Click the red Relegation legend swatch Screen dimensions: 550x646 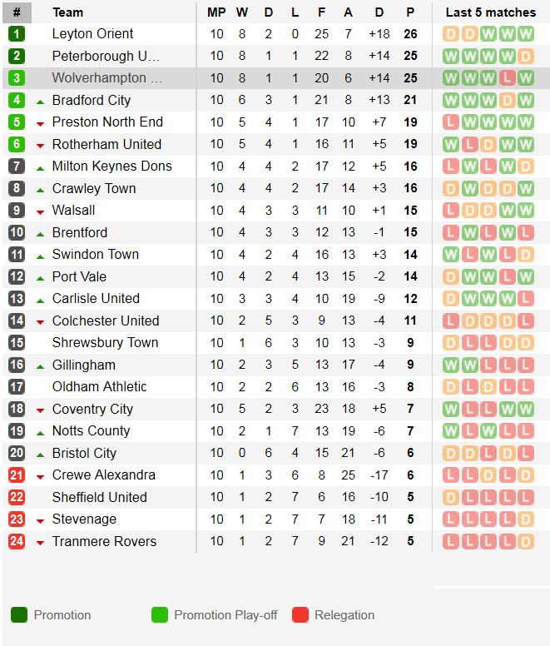[300, 615]
